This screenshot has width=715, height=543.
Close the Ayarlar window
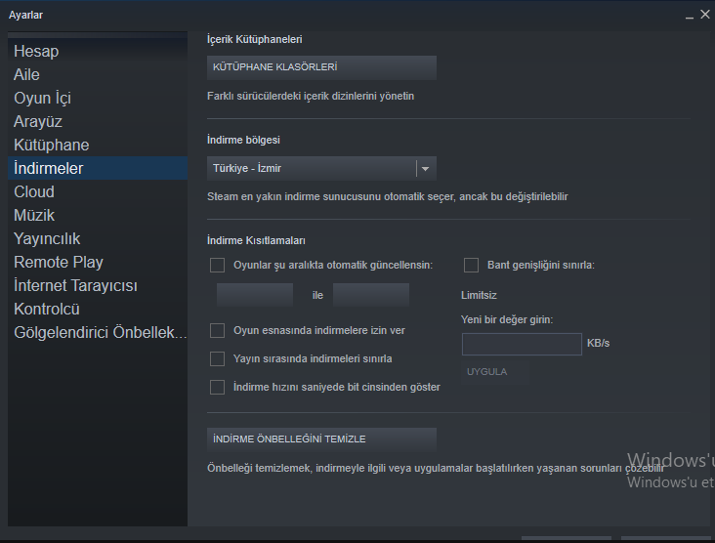tap(705, 15)
